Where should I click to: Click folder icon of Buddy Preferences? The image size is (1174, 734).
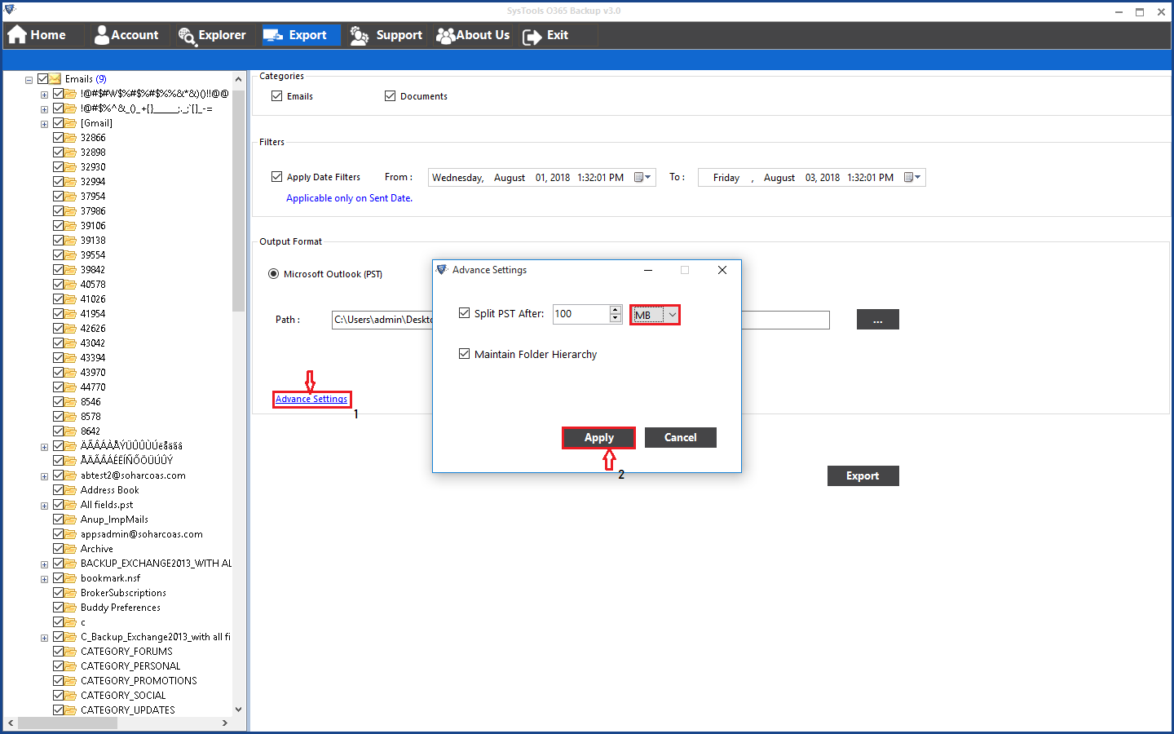70,608
